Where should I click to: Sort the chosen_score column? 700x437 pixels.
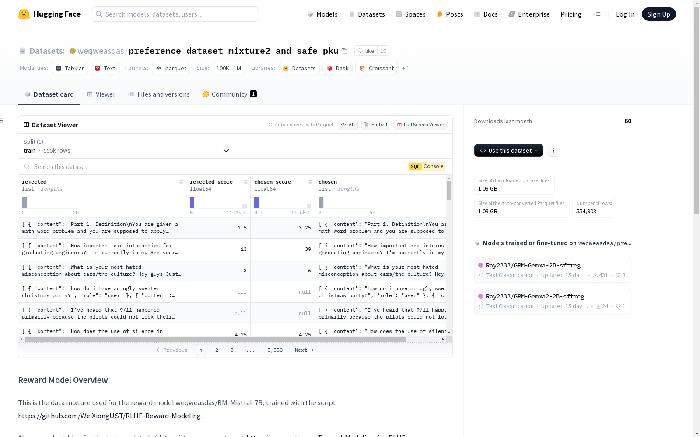tap(310, 182)
